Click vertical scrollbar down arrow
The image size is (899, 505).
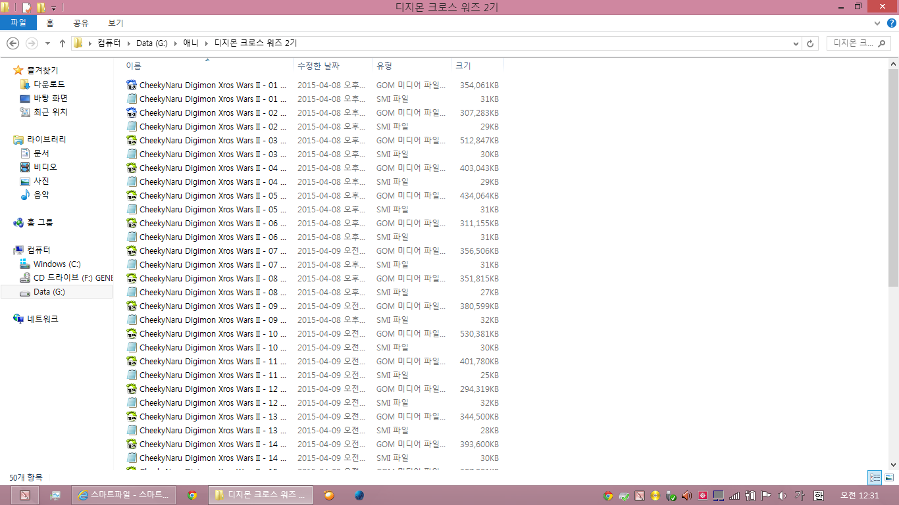pos(893,465)
